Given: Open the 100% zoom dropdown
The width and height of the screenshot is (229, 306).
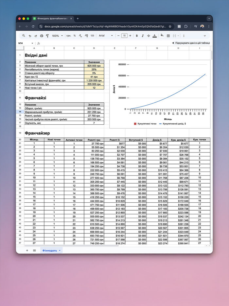Looking at the screenshot, I should [57, 36].
